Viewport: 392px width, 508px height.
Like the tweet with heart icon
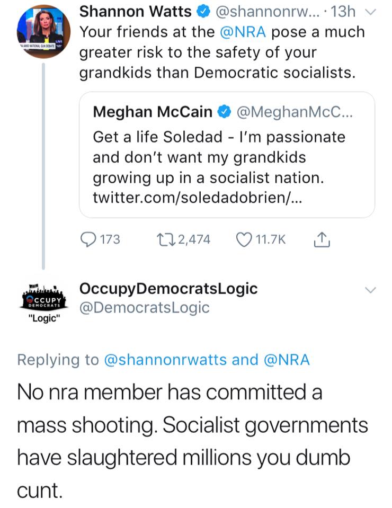(x=244, y=239)
